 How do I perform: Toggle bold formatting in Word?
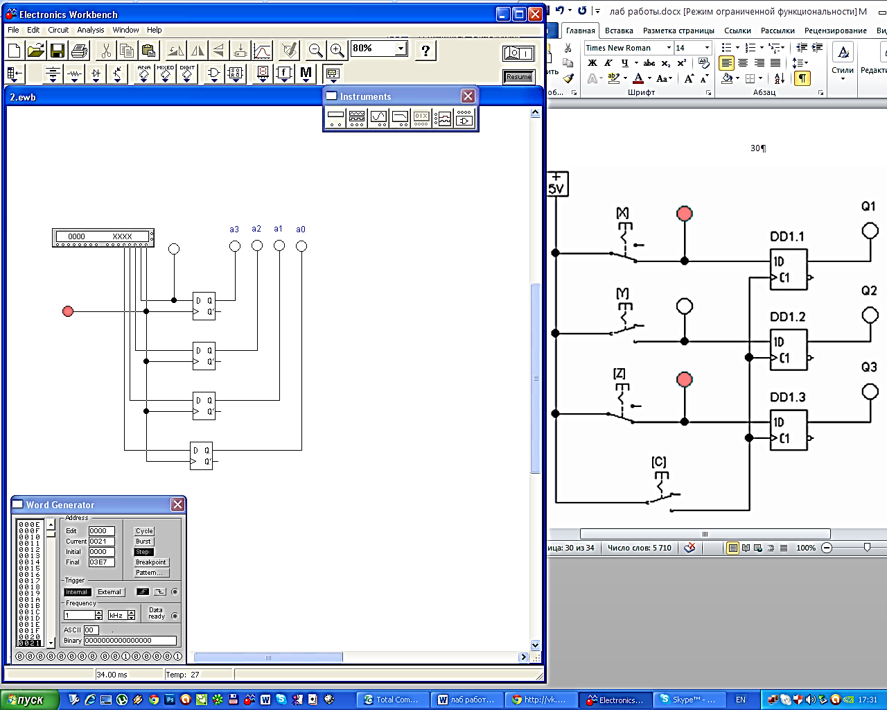[x=592, y=63]
